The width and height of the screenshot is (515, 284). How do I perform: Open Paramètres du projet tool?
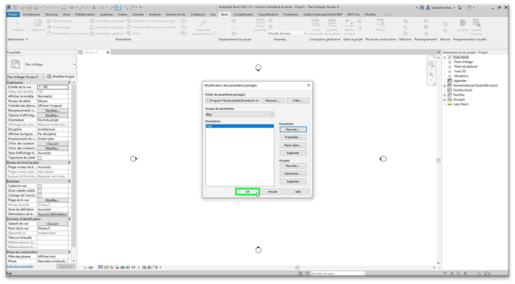point(107,21)
